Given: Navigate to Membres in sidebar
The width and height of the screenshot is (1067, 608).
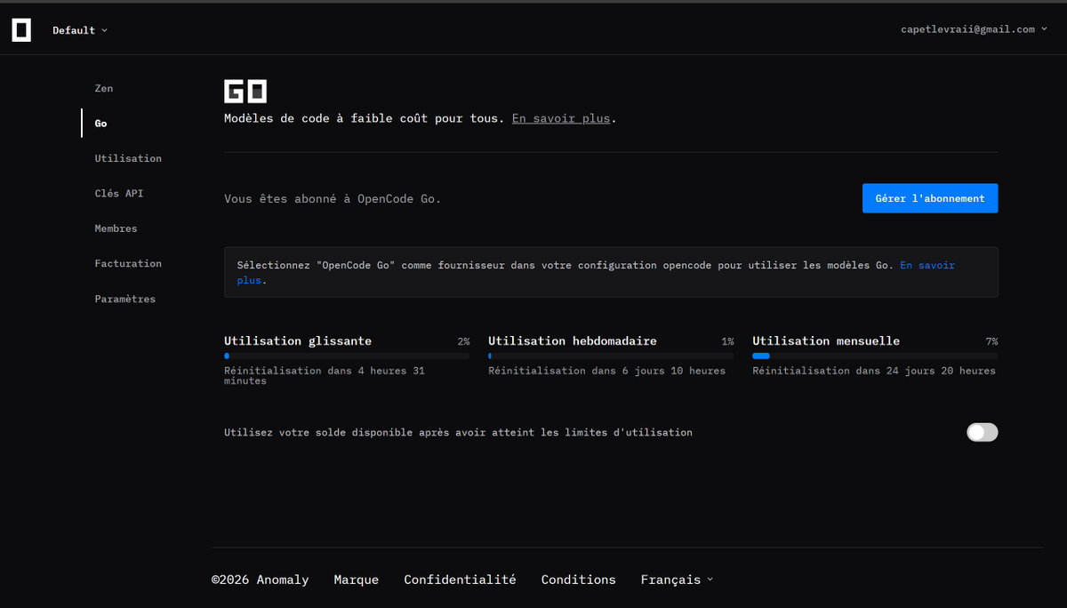Looking at the screenshot, I should tap(116, 228).
